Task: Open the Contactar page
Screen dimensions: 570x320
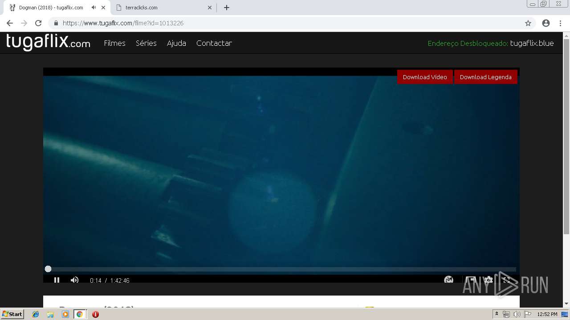Action: coord(214,43)
